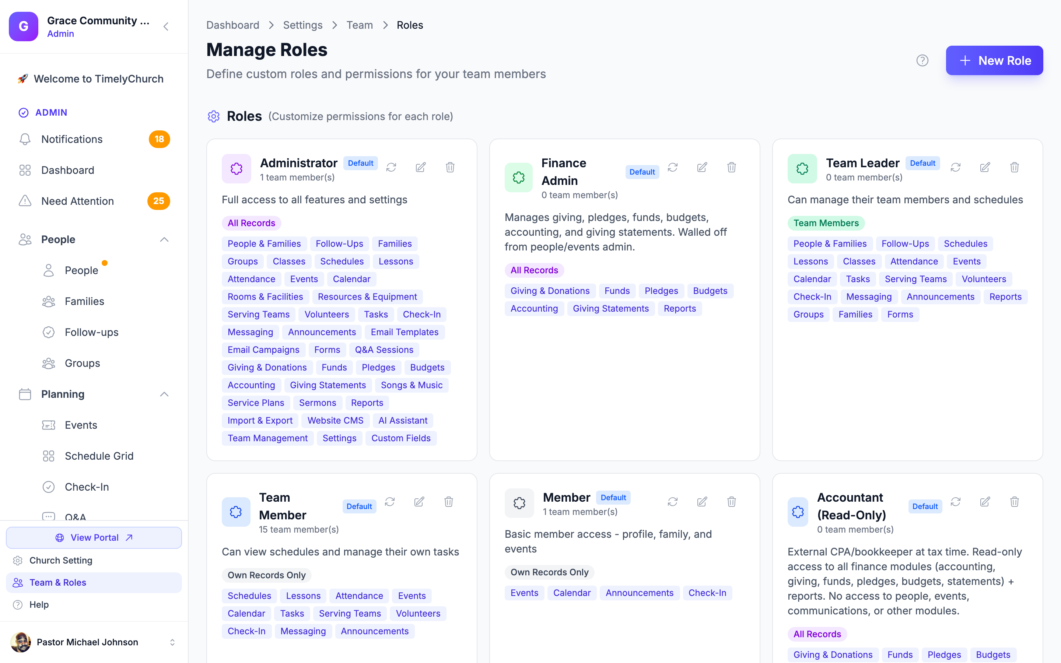Click the reset refresh icon for Team Leader

pyautogui.click(x=955, y=167)
